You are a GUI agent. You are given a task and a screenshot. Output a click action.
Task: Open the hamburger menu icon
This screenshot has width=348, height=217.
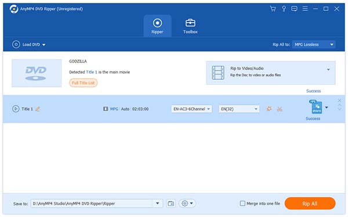click(305, 9)
